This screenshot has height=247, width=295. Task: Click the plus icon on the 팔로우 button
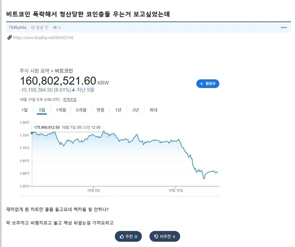(201, 84)
